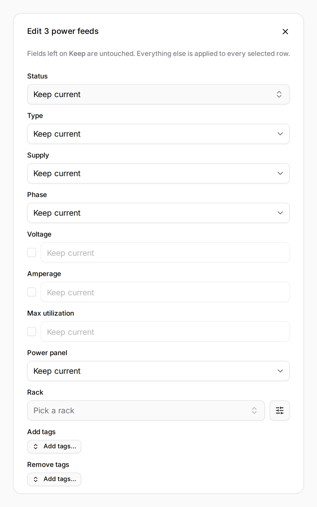Click the Power panel field label

click(x=47, y=353)
